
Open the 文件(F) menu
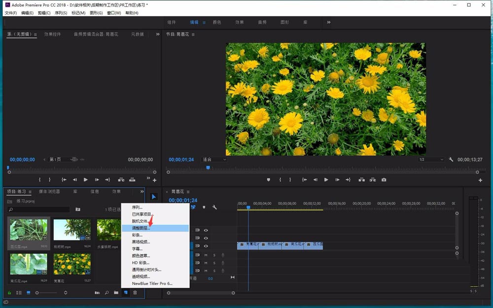pos(11,13)
